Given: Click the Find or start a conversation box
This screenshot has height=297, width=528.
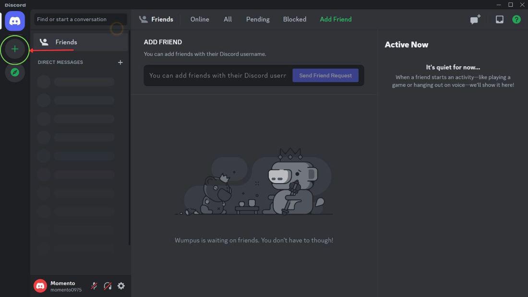Looking at the screenshot, I should [x=81, y=19].
